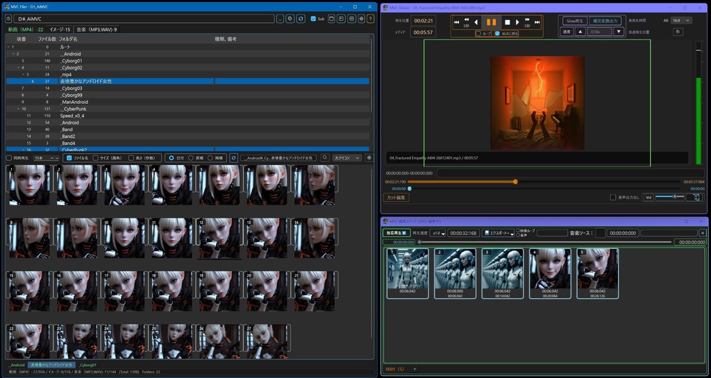Open the エクスポート dropdown
The height and width of the screenshot is (378, 711).
(499, 233)
